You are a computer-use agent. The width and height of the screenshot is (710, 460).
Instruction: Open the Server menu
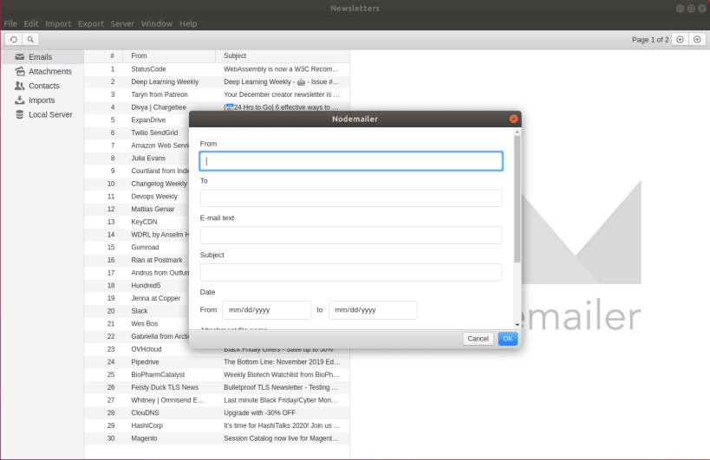122,23
